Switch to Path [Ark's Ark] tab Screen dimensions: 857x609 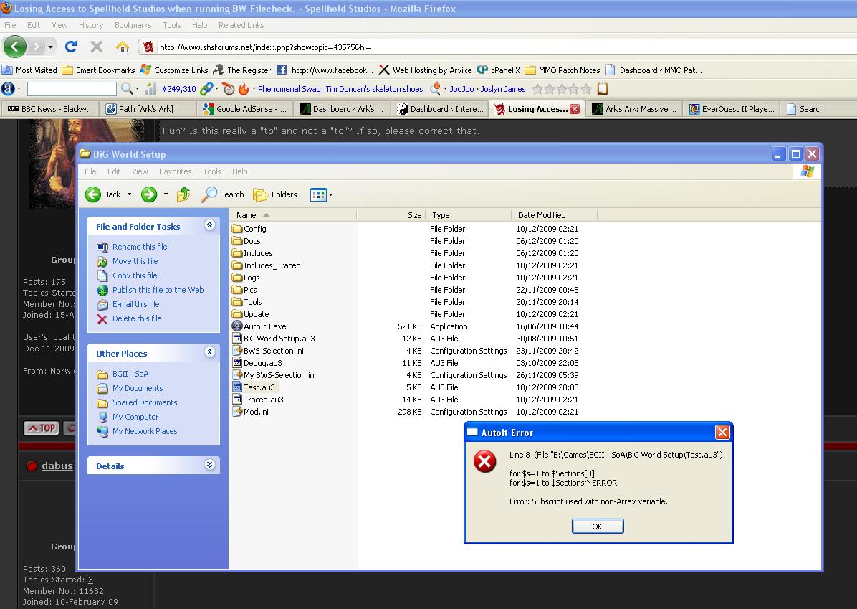[x=148, y=109]
